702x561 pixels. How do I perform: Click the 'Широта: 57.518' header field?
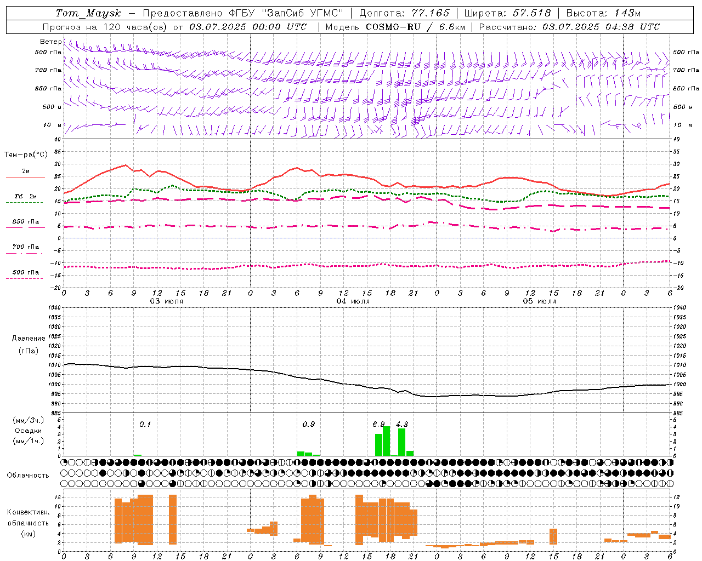pyautogui.click(x=507, y=13)
